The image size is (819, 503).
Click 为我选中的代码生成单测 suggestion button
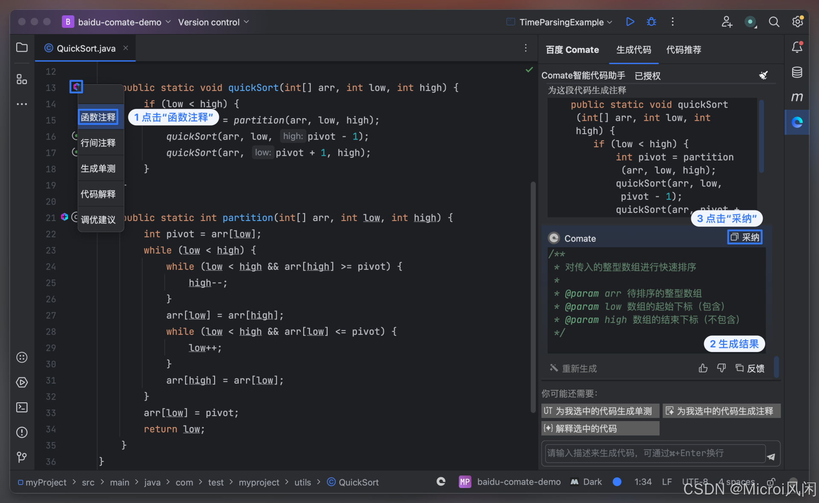tap(600, 411)
